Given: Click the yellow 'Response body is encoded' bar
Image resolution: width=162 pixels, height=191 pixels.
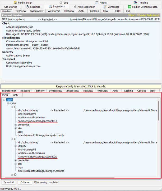Looking at the screenshot, I should click(x=81, y=86).
